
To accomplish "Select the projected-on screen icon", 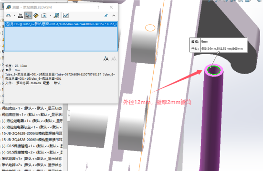I will coord(44,16).
